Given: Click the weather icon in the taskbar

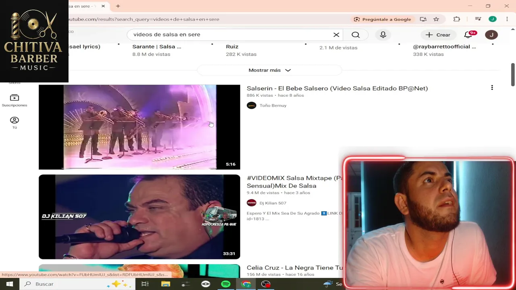Looking at the screenshot, I should pos(329,284).
